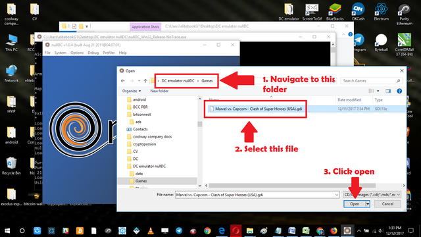This screenshot has height=237, width=421.
Task: Click the forward arrow in Open dialog
Action: (132, 80)
